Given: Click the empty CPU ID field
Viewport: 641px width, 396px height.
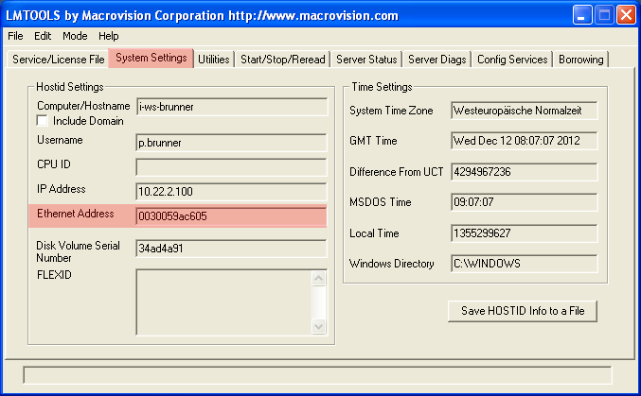Looking at the screenshot, I should pos(232,167).
